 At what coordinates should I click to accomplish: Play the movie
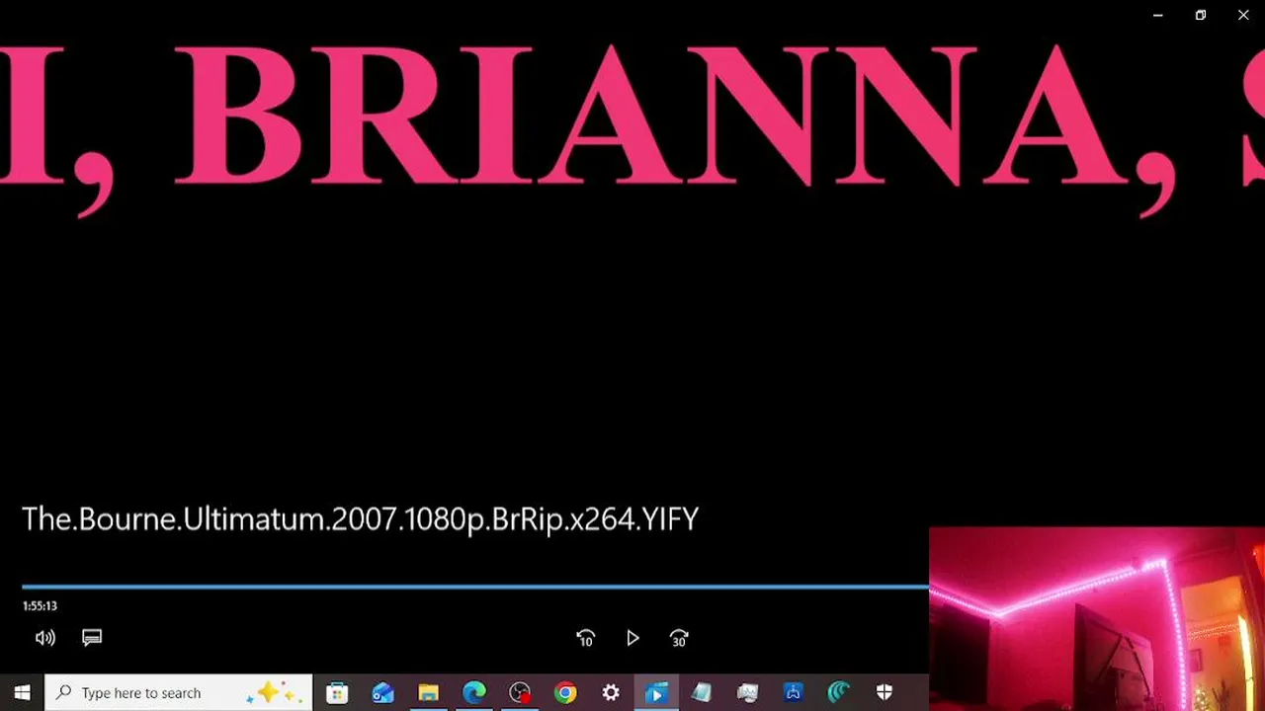pyautogui.click(x=632, y=638)
